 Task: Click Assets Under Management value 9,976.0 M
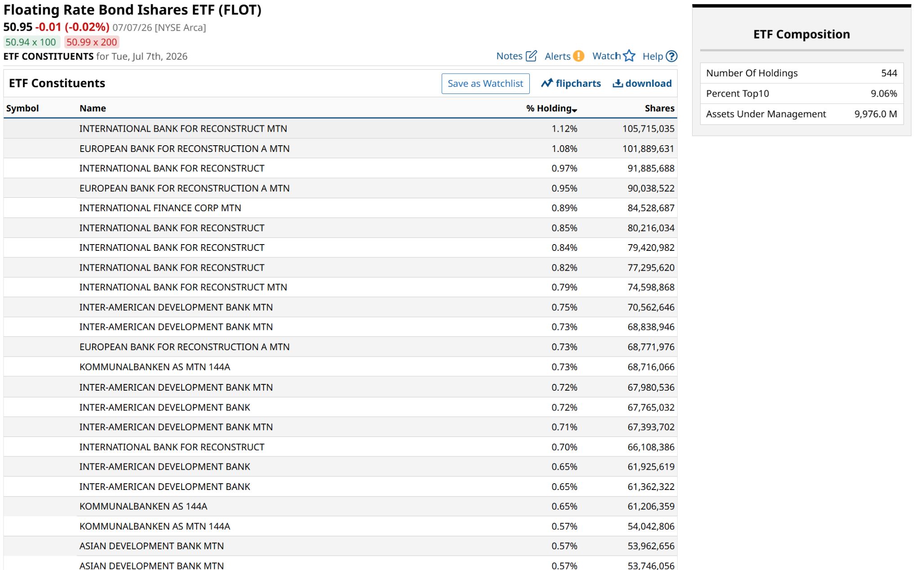[x=876, y=114]
